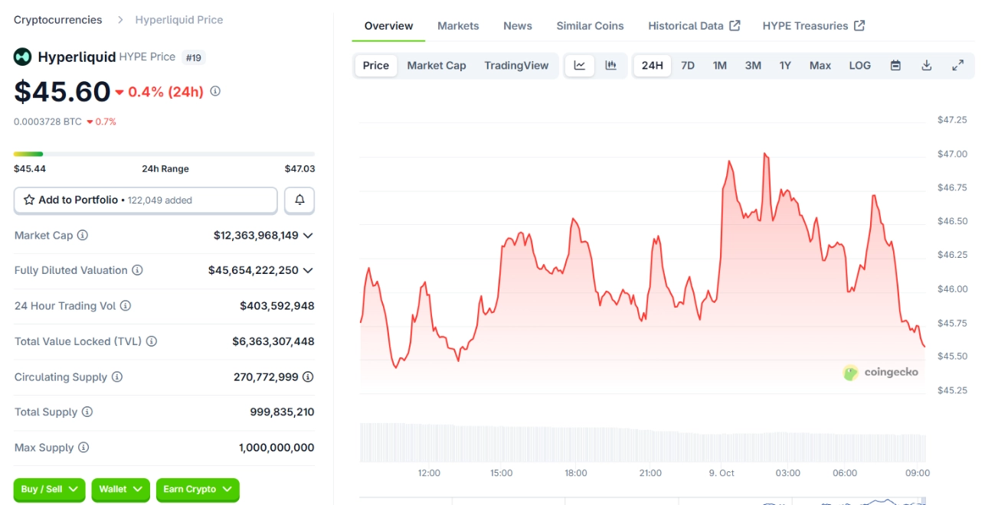
Task: Open the calendar date range picker
Action: [x=895, y=66]
